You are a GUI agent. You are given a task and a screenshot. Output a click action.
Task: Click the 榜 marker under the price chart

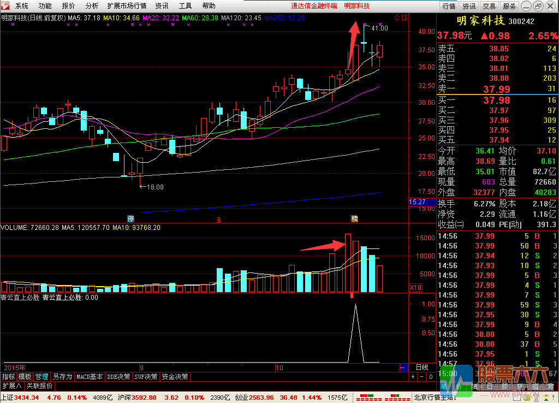[354, 218]
